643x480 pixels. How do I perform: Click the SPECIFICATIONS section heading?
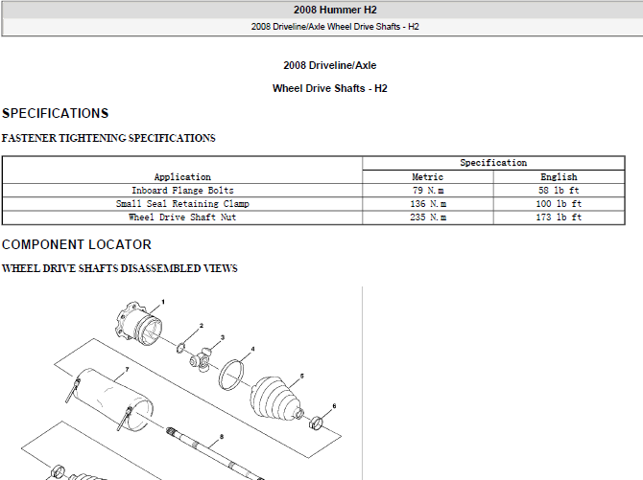(55, 113)
